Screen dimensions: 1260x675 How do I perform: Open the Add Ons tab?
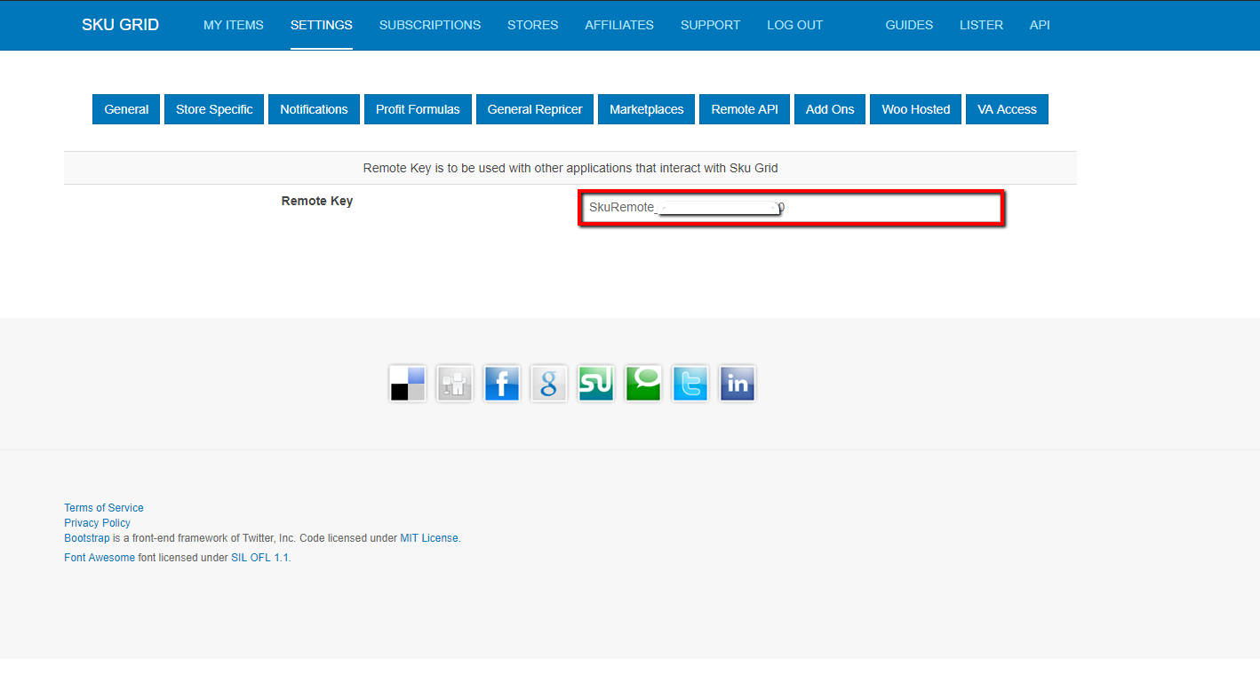tap(830, 109)
